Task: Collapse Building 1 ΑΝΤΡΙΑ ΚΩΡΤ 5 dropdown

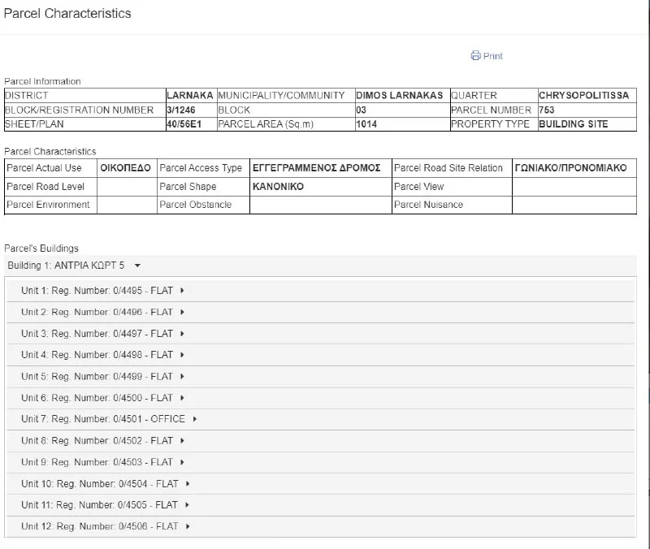Action: tap(74, 266)
